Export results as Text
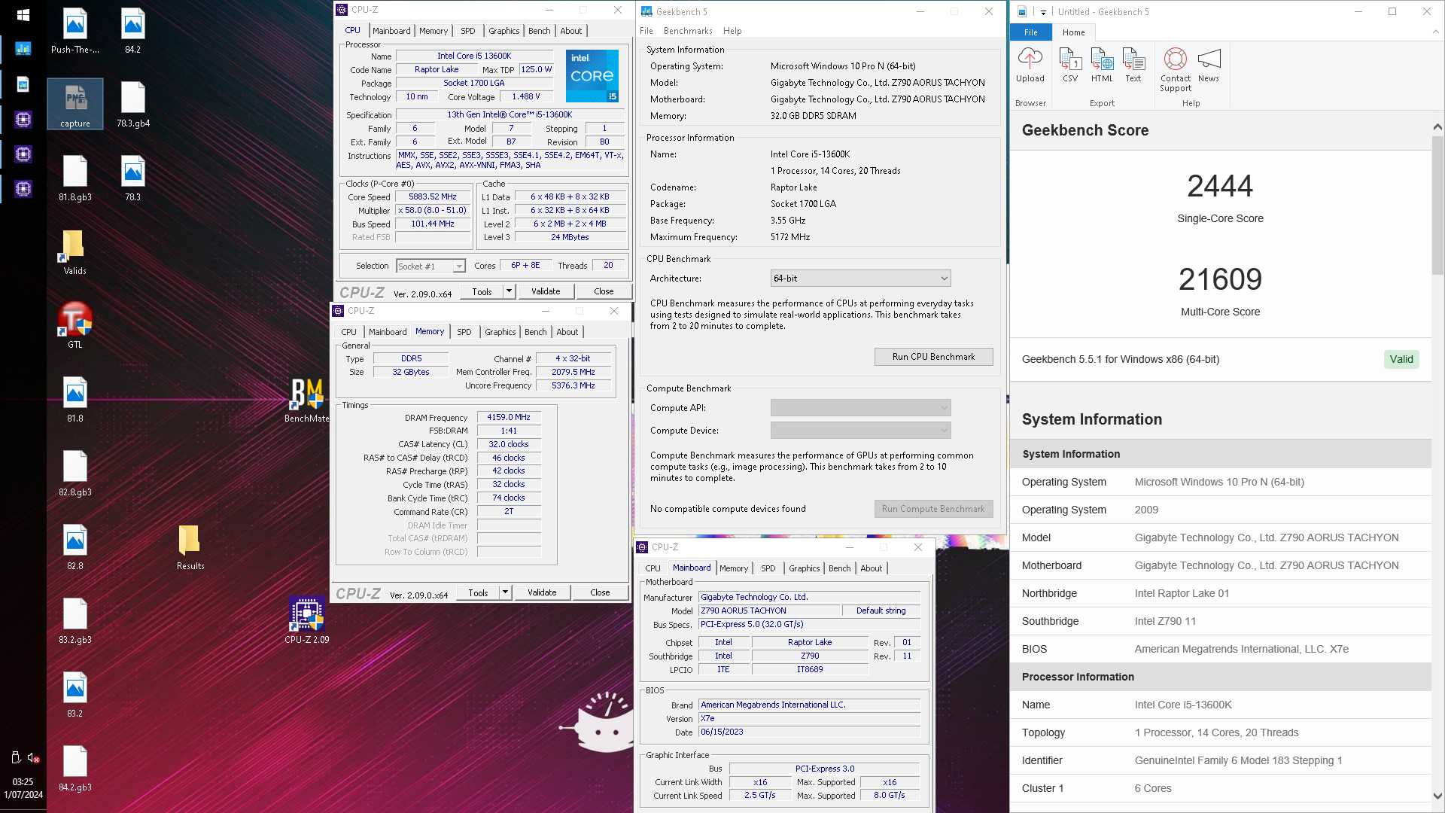The width and height of the screenshot is (1445, 813). point(1133,65)
